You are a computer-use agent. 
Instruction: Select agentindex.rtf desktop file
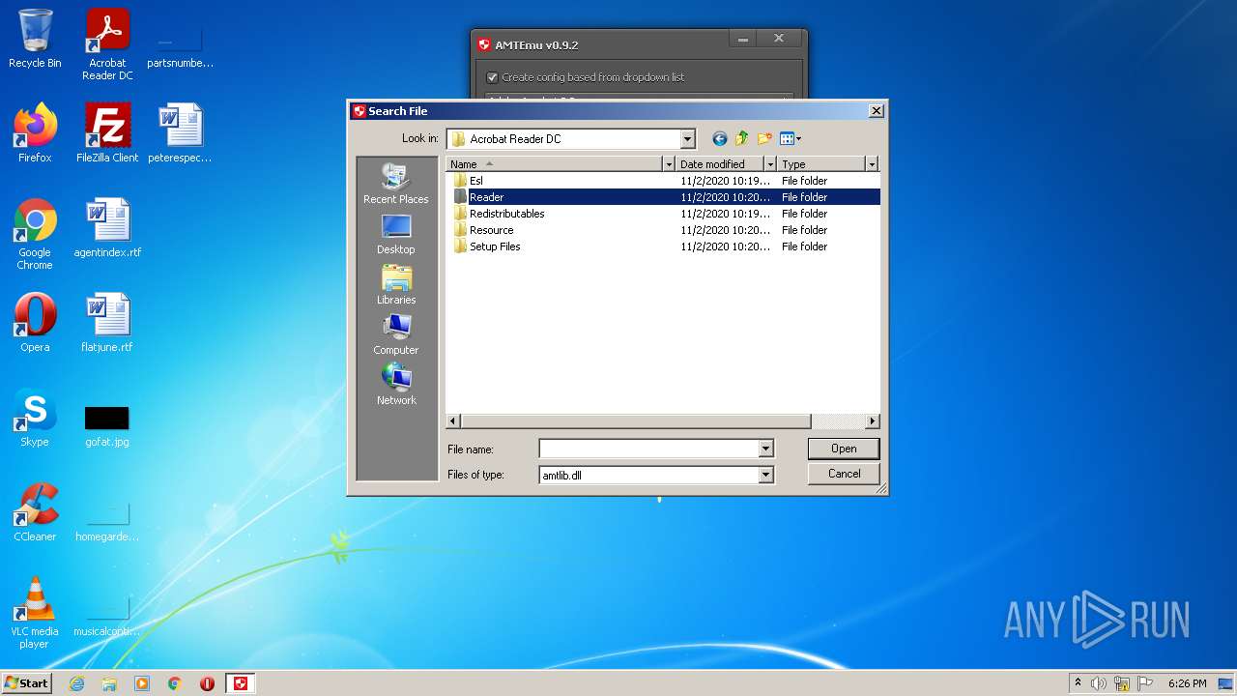tap(107, 228)
